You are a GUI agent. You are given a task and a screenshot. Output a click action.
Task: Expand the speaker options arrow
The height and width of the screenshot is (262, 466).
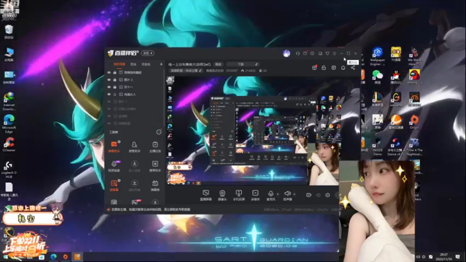[x=294, y=194]
